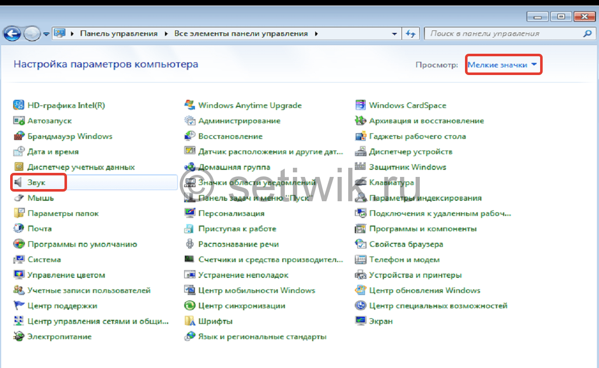Select the Шрифты fonts icon

[189, 321]
